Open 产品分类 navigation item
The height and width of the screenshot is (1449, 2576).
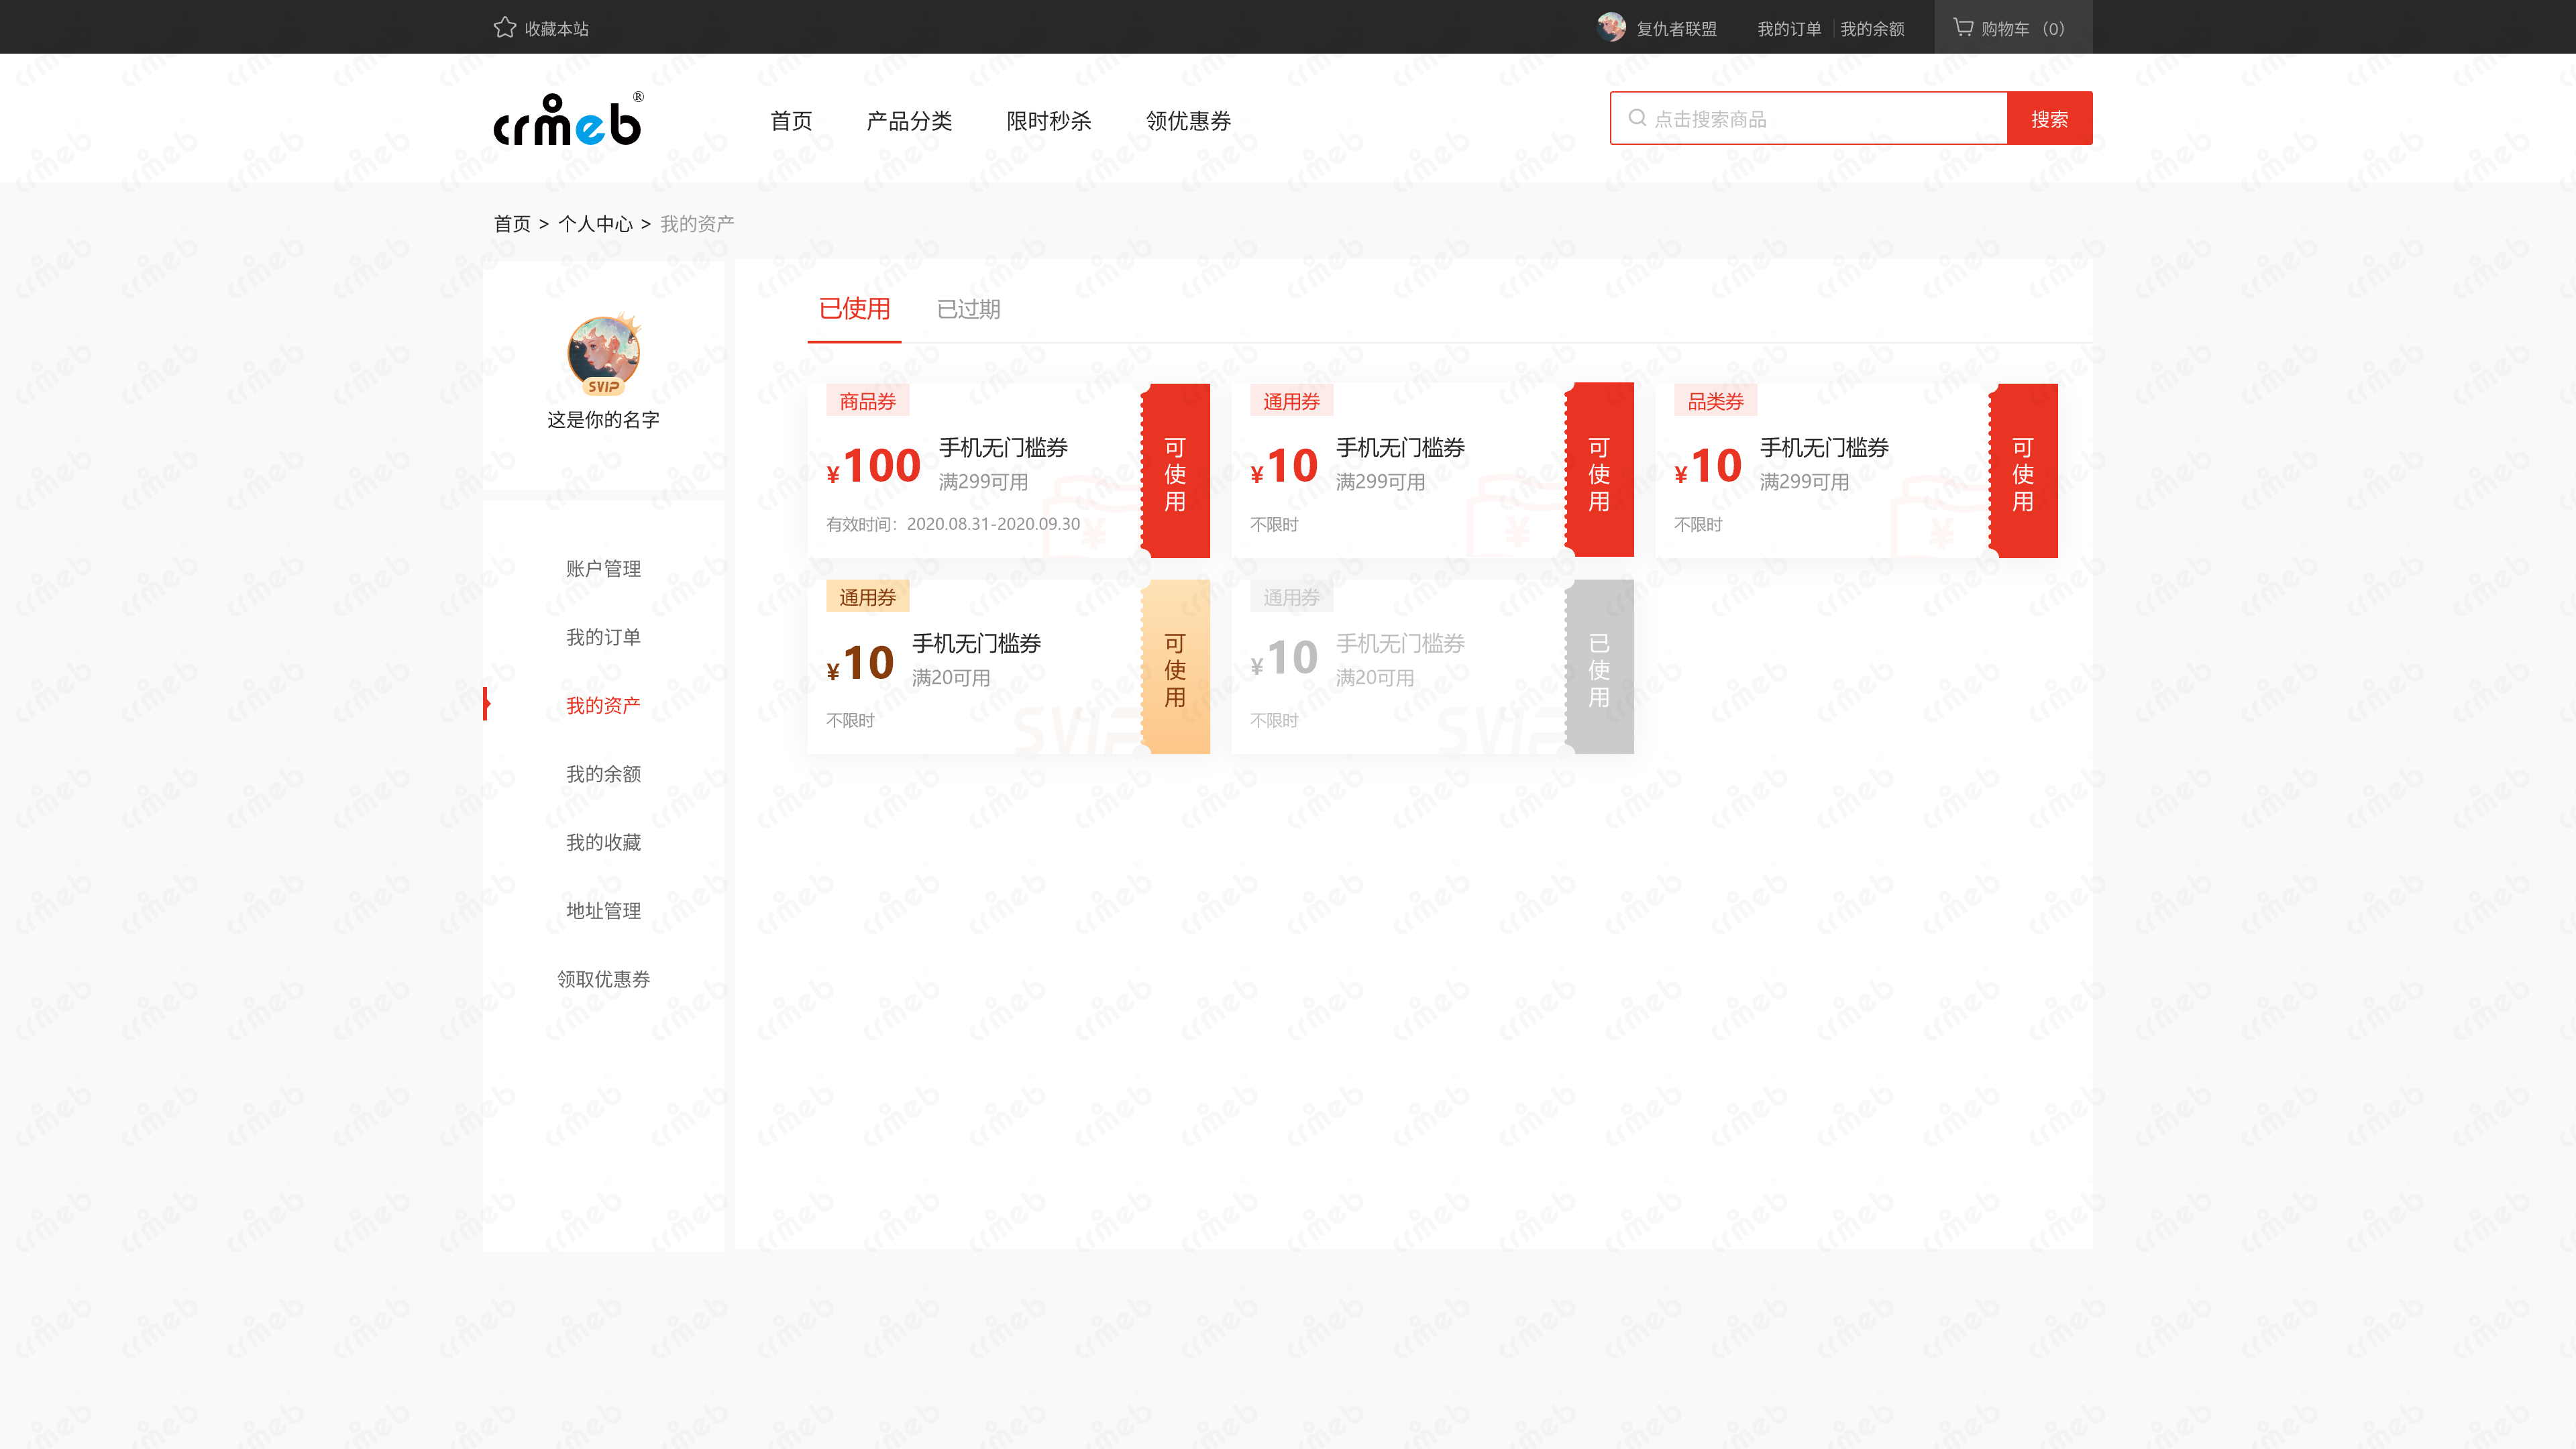tap(909, 121)
